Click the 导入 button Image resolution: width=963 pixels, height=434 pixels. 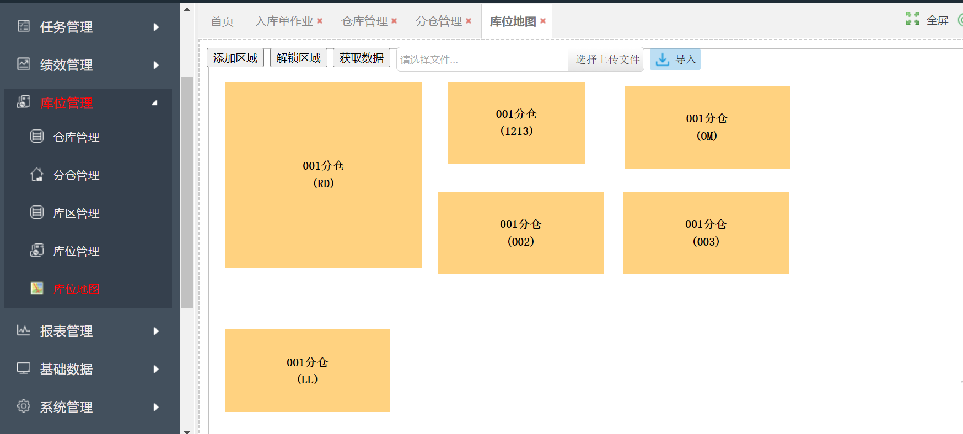[x=675, y=59]
